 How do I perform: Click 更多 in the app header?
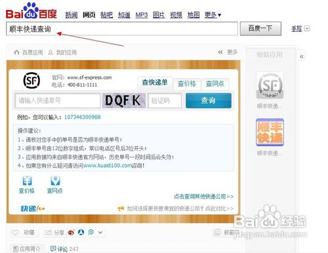pyautogui.click(x=232, y=52)
